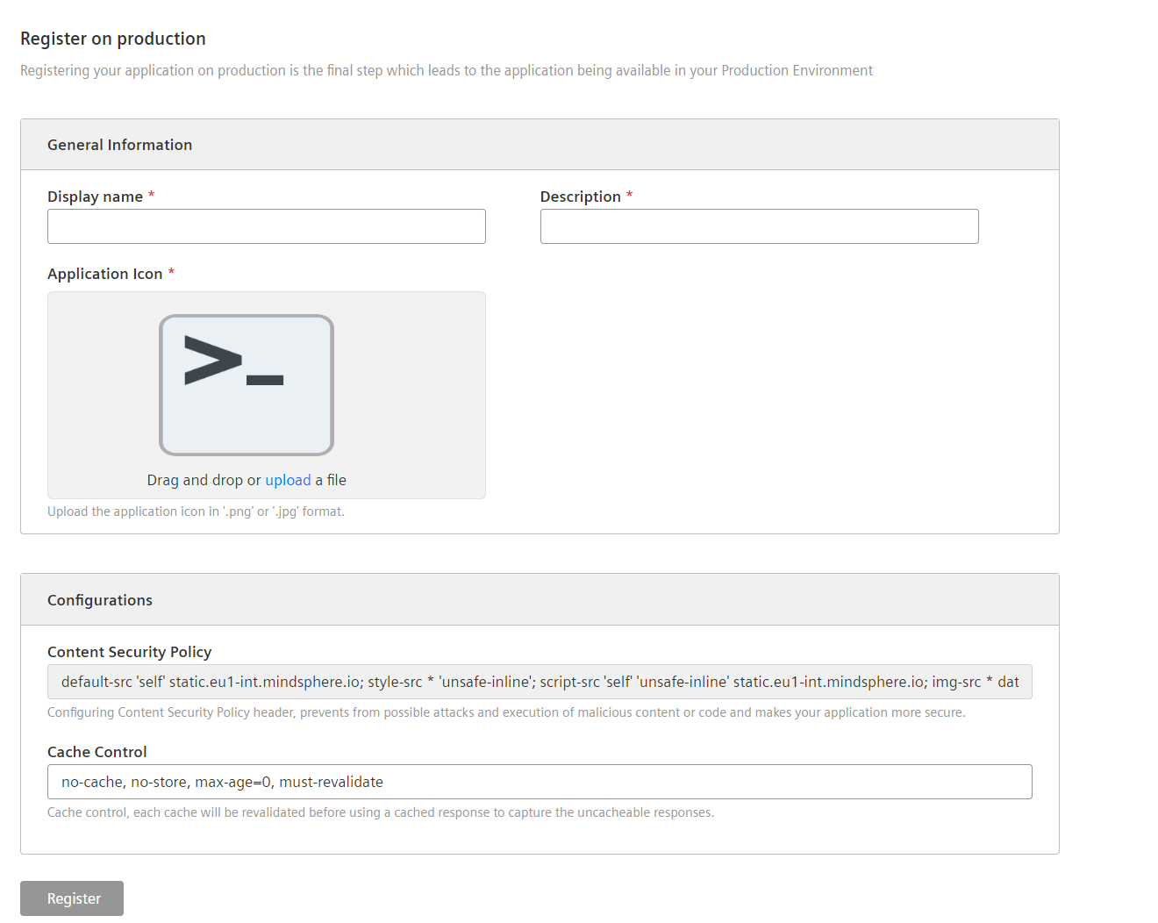
Task: Click the terminal application icon preview
Action: (x=247, y=384)
